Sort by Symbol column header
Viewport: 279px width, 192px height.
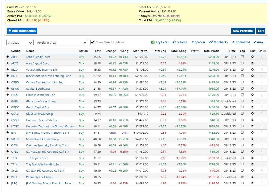click(16, 51)
